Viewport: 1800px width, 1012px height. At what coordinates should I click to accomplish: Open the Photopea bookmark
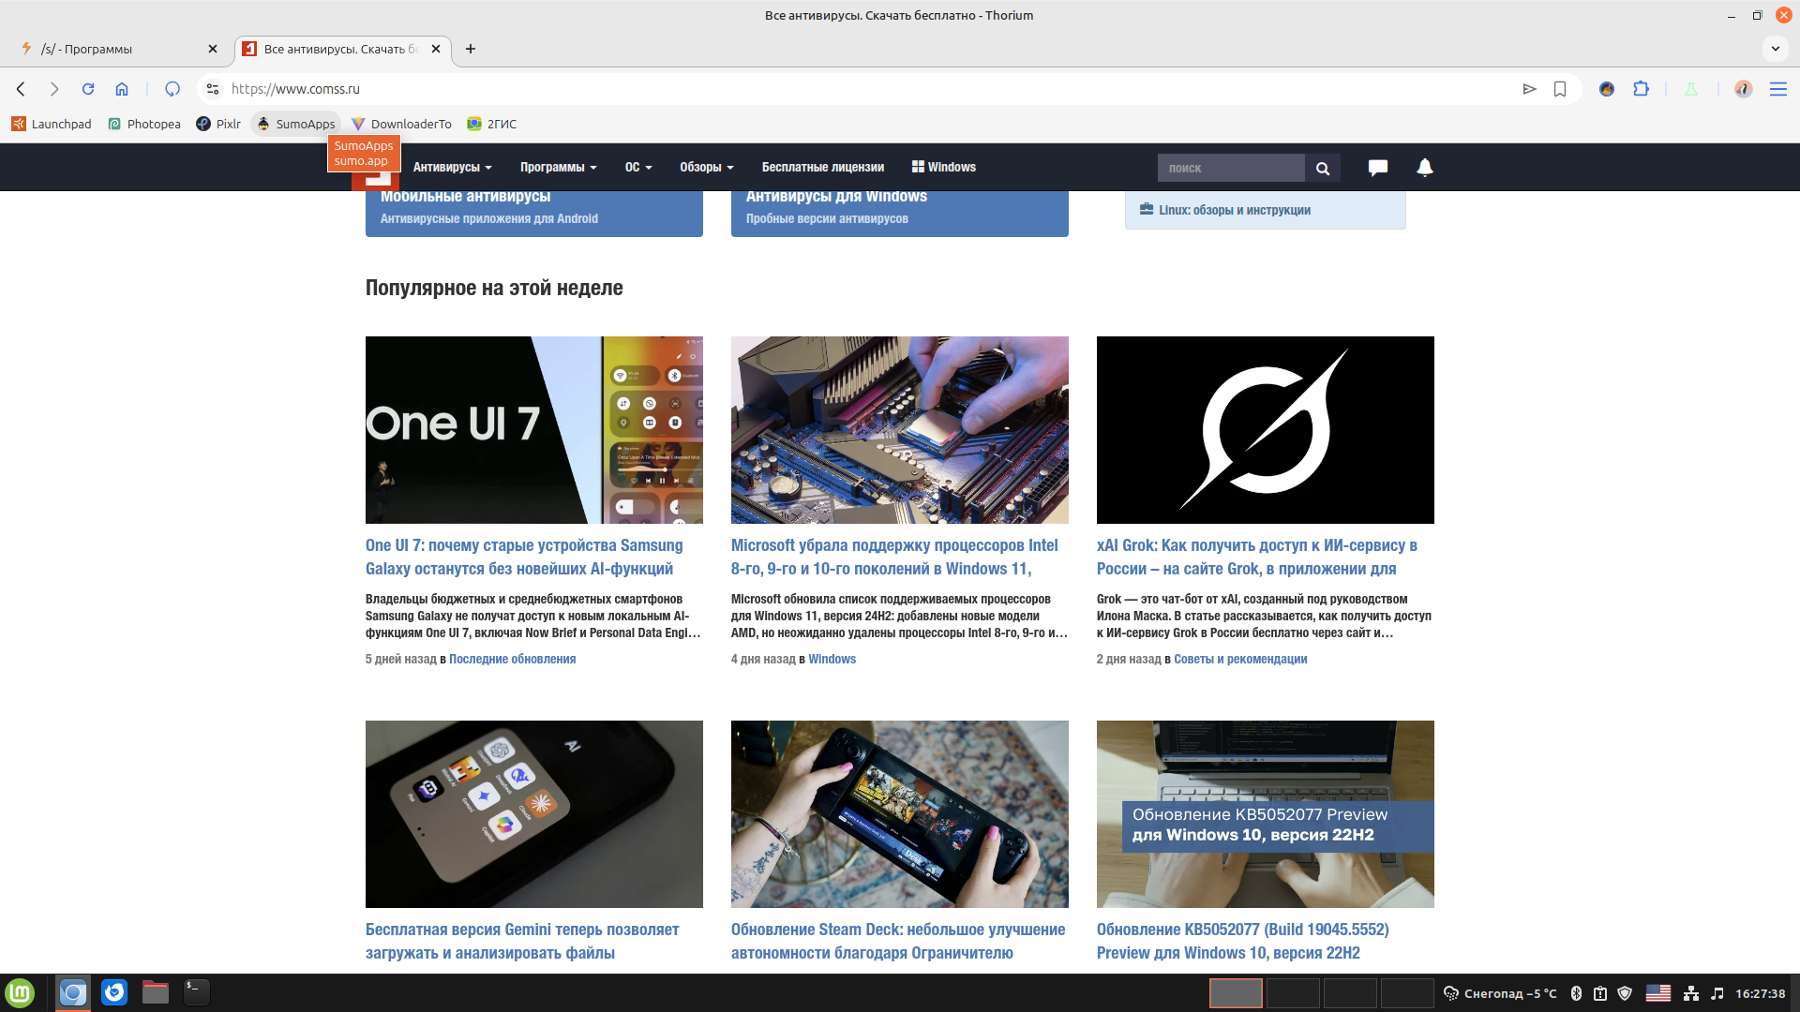[144, 124]
